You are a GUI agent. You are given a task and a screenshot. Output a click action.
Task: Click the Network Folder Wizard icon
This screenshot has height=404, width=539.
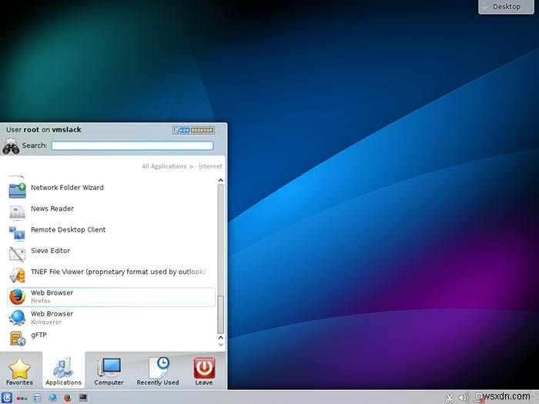(x=17, y=190)
